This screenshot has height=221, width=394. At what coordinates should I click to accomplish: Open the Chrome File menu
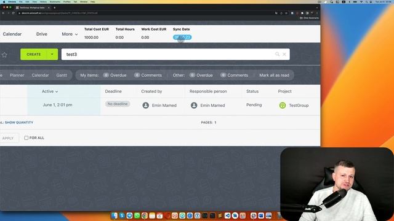[x=21, y=2]
